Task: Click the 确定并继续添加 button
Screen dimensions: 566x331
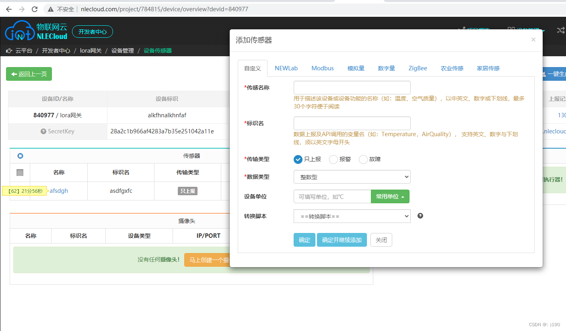Action: click(342, 240)
